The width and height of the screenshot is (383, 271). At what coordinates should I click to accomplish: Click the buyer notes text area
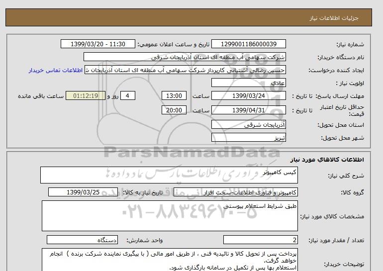click(x=170, y=260)
